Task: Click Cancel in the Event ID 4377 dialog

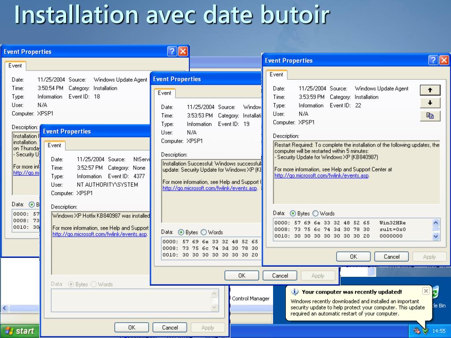Action: [170, 327]
